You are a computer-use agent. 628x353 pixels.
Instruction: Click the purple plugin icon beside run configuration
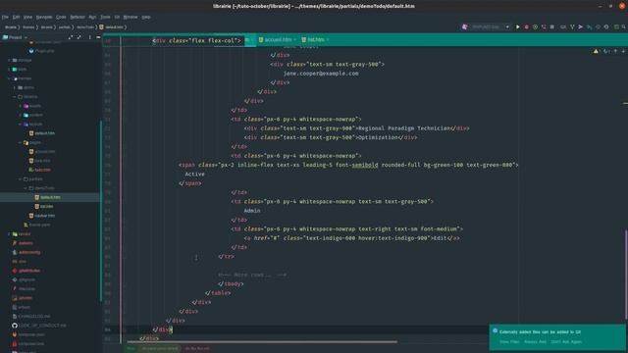point(464,26)
